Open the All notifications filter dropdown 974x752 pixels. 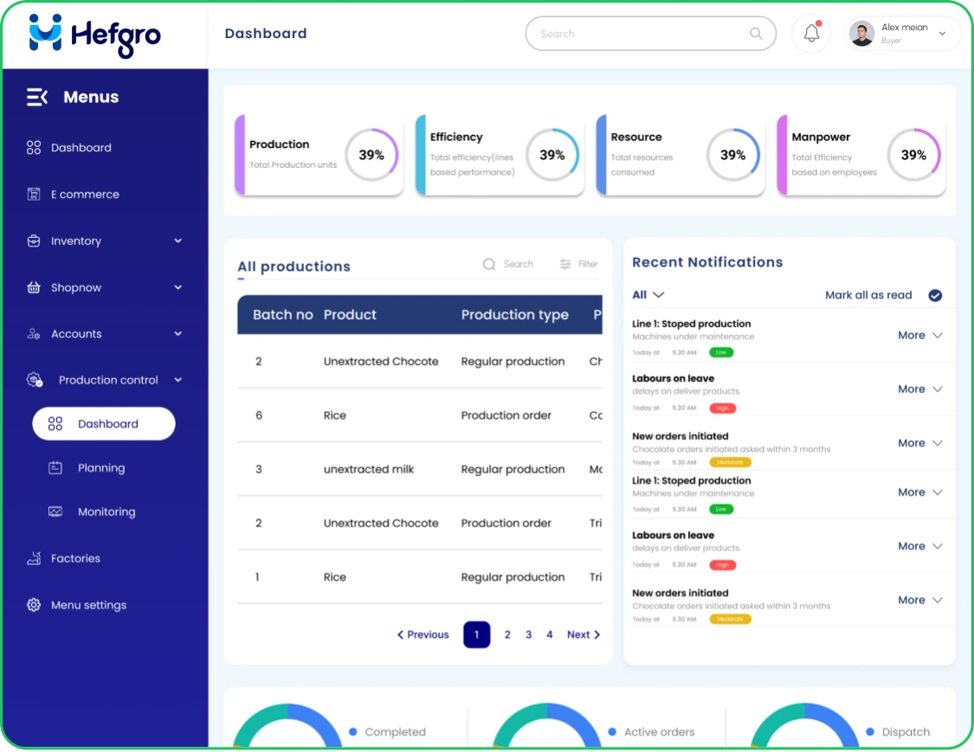tap(648, 295)
